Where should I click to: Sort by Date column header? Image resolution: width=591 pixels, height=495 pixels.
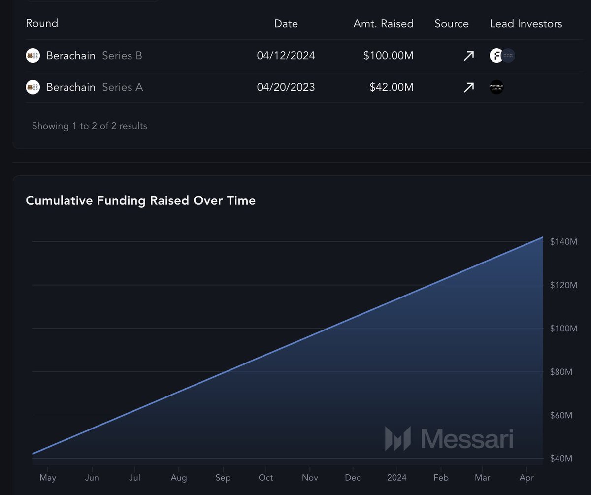[x=286, y=24]
